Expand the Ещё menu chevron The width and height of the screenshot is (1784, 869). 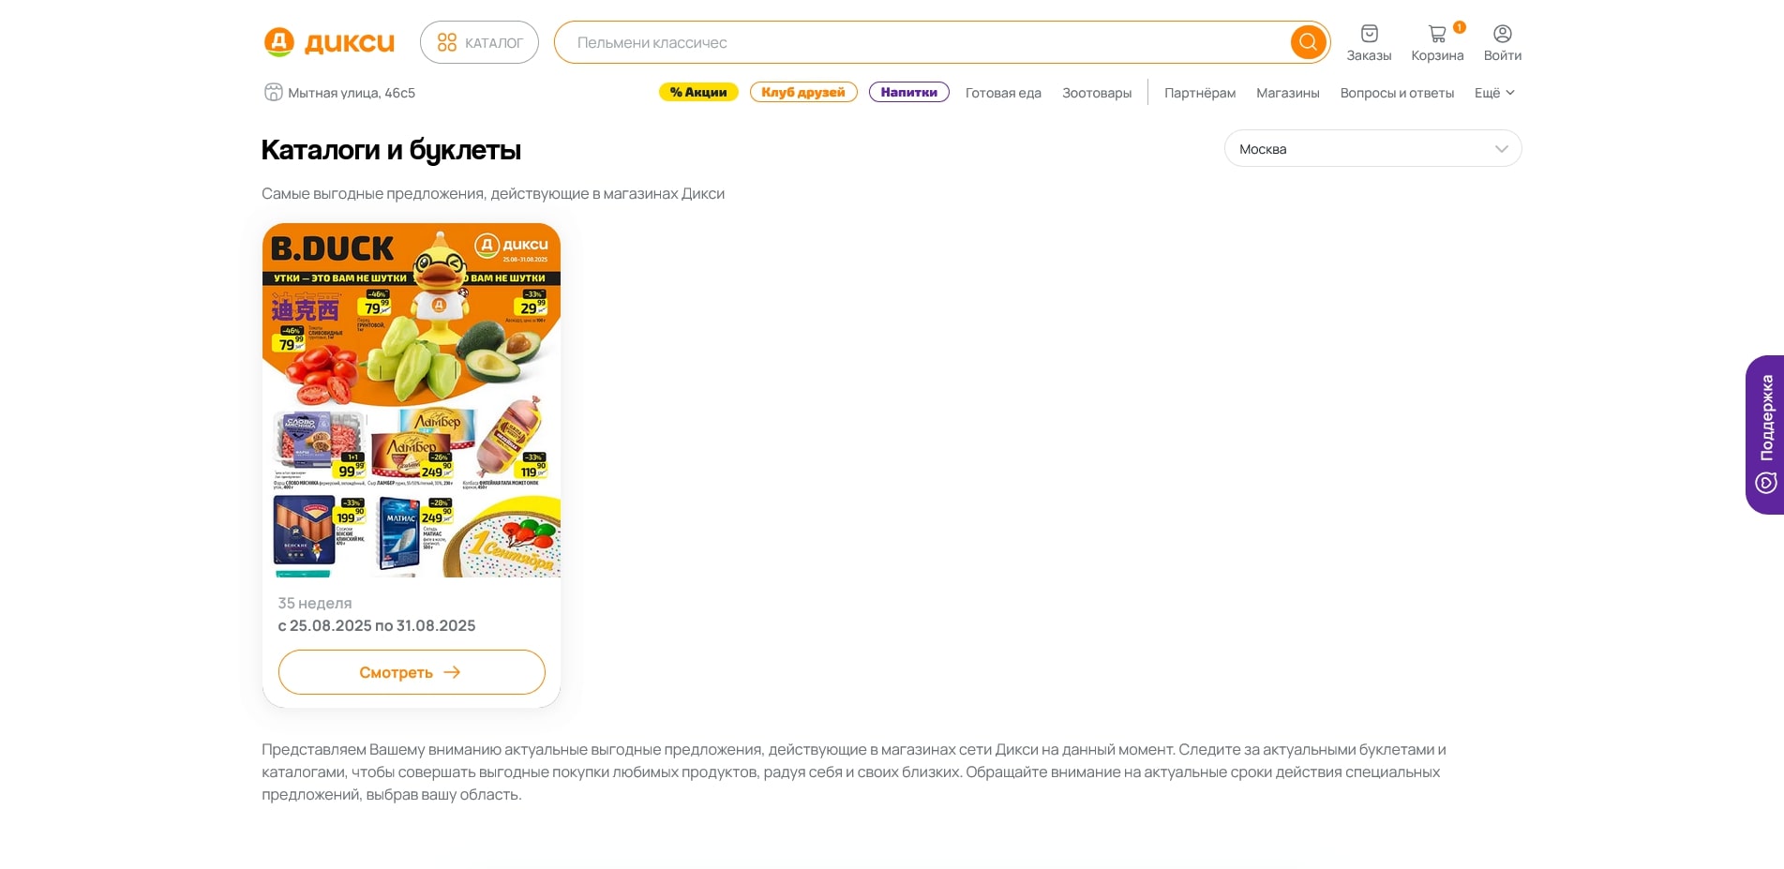(x=1510, y=92)
